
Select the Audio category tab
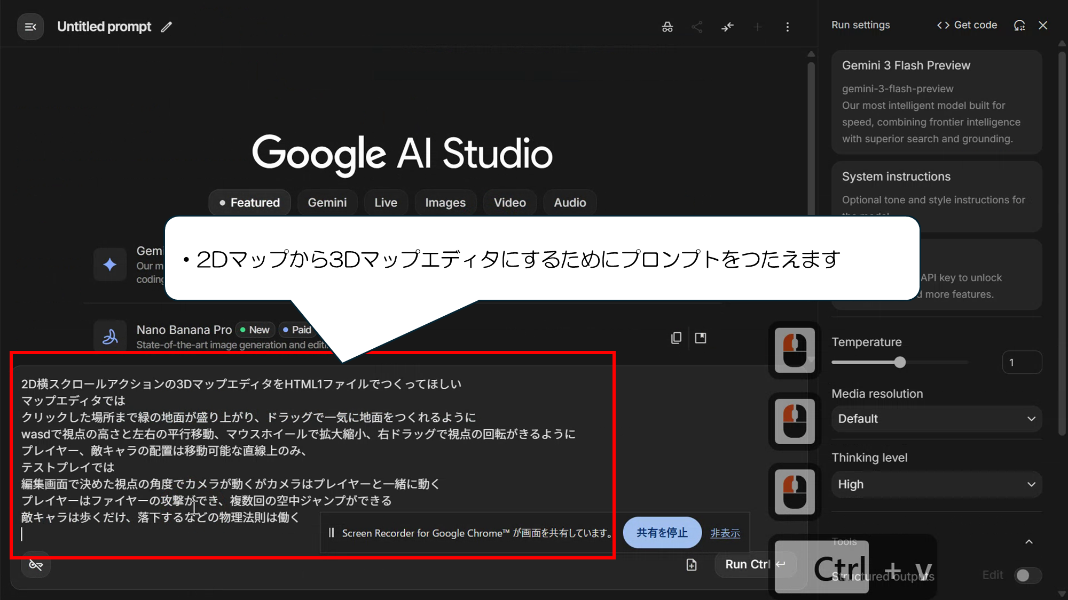click(x=569, y=203)
